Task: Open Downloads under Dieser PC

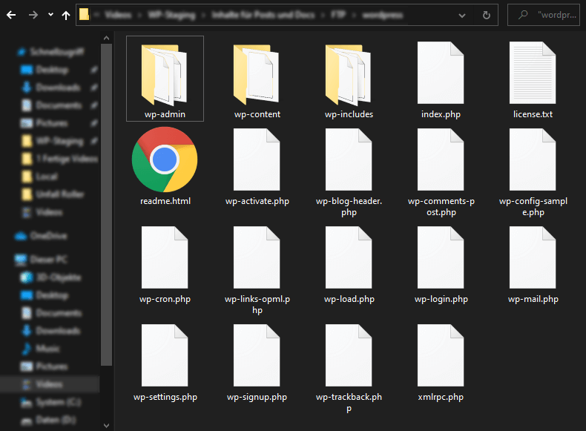Action: click(x=51, y=331)
